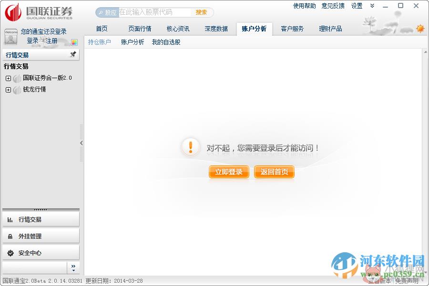Click the 立即登录 button
429x286 pixels.
pyautogui.click(x=229, y=172)
